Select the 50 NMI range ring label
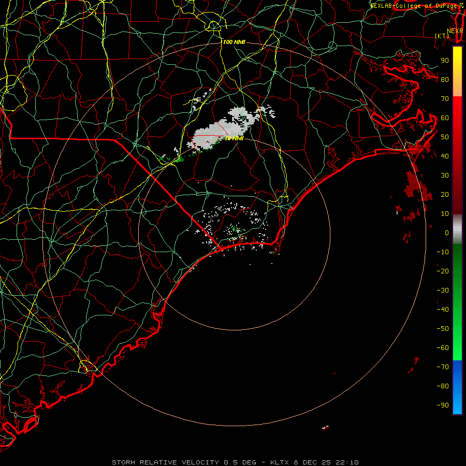466x466 pixels. click(x=234, y=138)
